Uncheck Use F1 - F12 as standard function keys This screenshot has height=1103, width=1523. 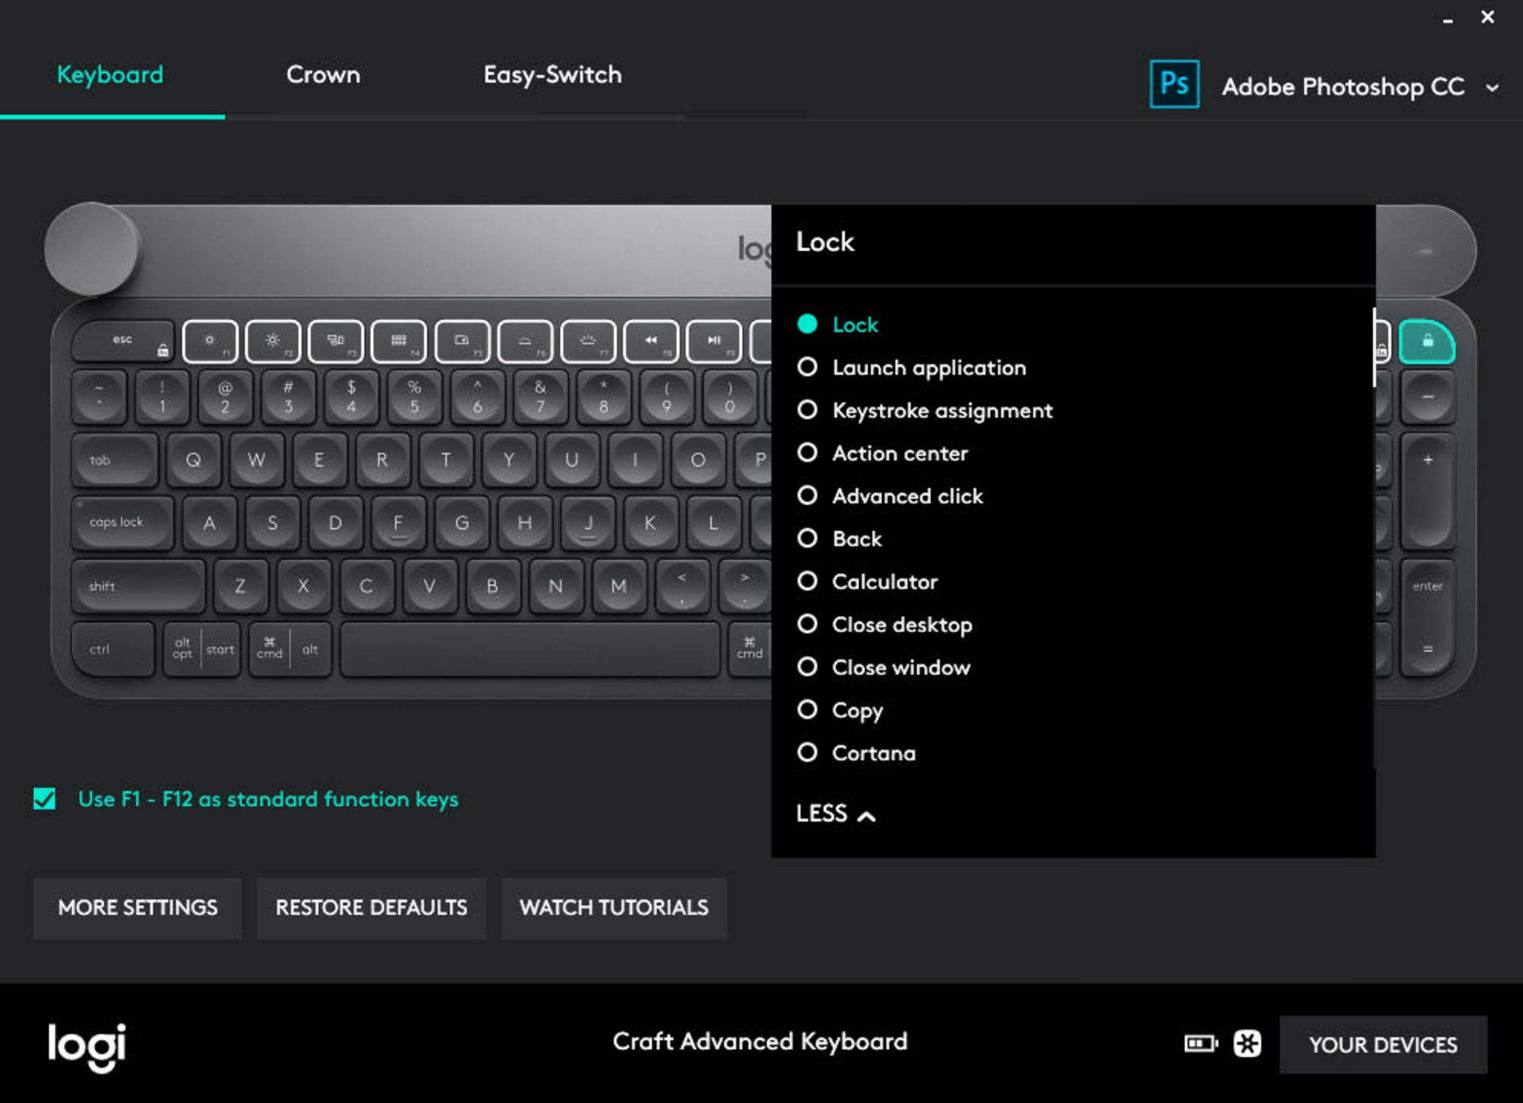45,799
